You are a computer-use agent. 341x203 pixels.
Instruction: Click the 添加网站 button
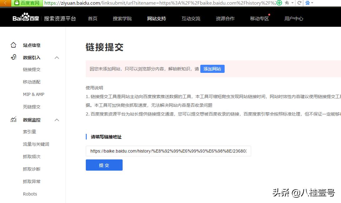pyautogui.click(x=212, y=69)
